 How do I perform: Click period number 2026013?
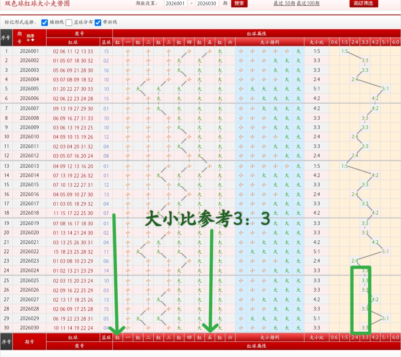point(29,166)
